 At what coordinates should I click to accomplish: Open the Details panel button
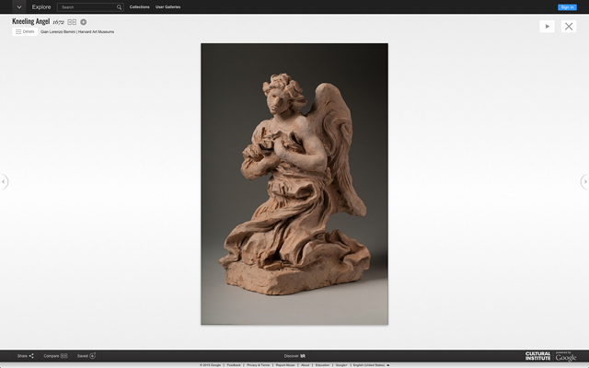pos(25,32)
